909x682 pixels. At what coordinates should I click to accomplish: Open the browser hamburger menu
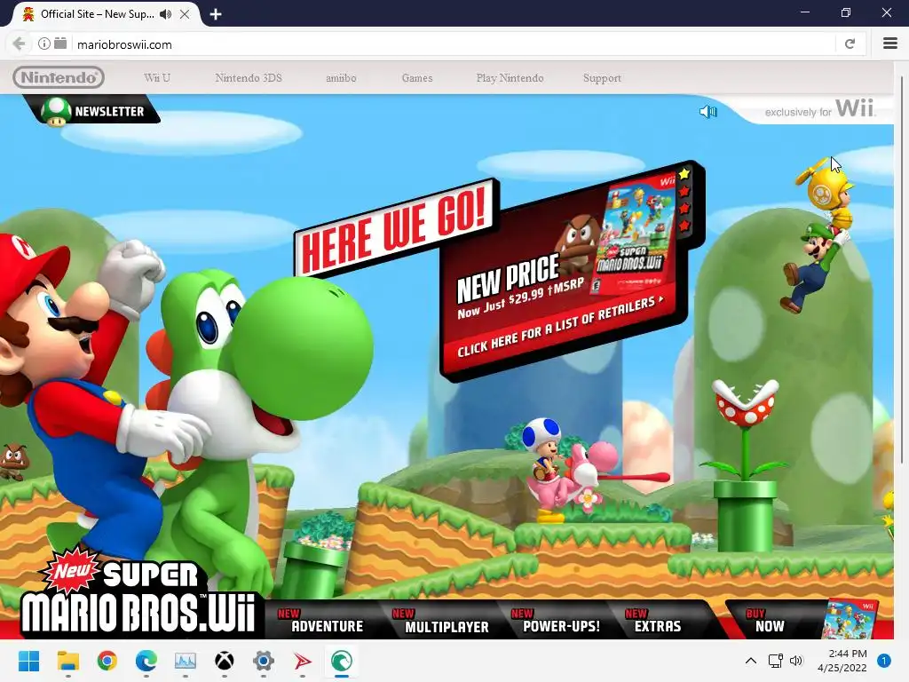889,44
